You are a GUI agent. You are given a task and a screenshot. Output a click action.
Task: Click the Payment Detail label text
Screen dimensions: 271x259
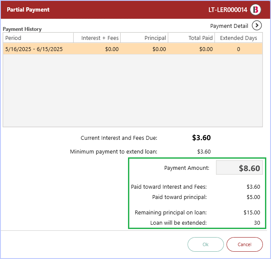(229, 26)
